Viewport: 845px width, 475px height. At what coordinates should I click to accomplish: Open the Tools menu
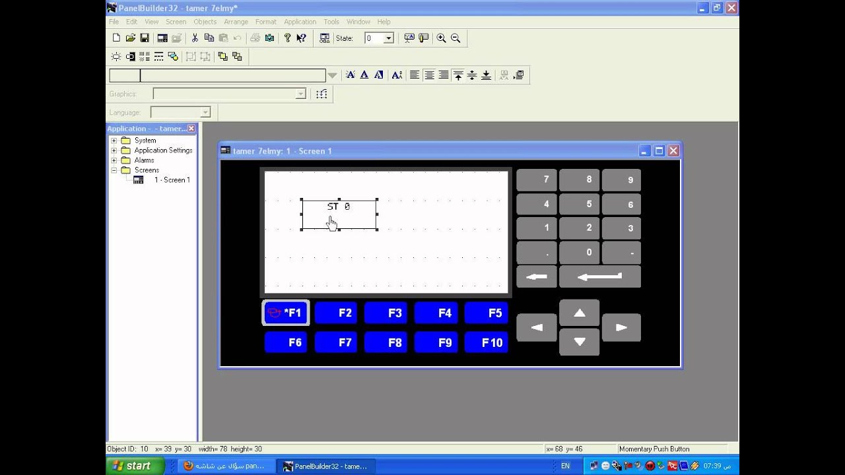(331, 22)
